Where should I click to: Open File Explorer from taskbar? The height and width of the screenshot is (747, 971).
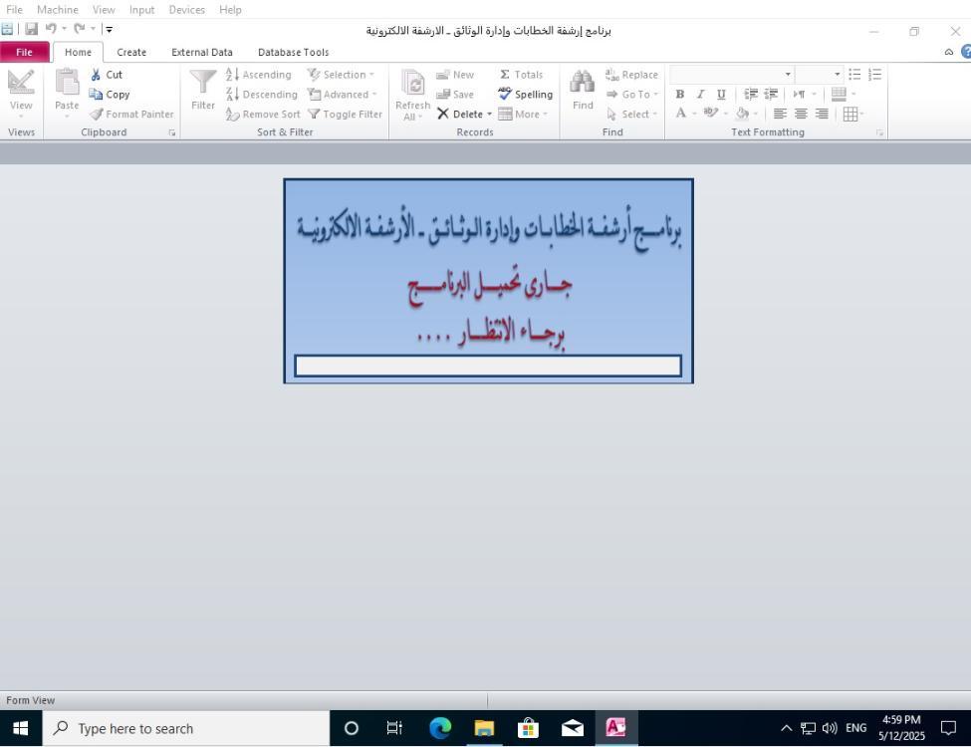484,728
